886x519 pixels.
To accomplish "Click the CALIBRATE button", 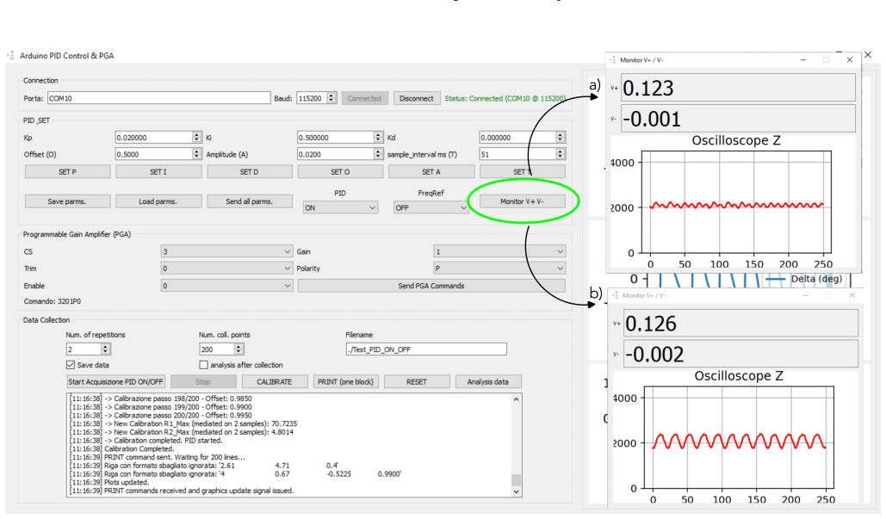I will 274,382.
